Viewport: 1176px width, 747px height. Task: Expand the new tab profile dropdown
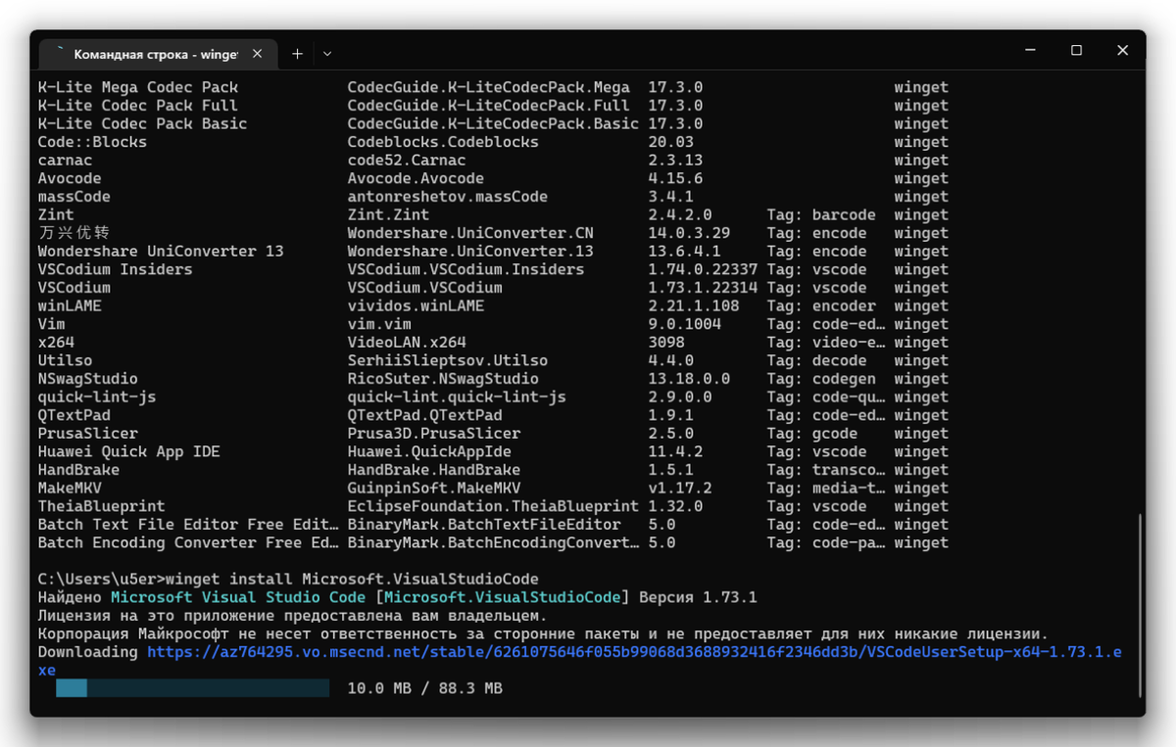[x=327, y=54]
